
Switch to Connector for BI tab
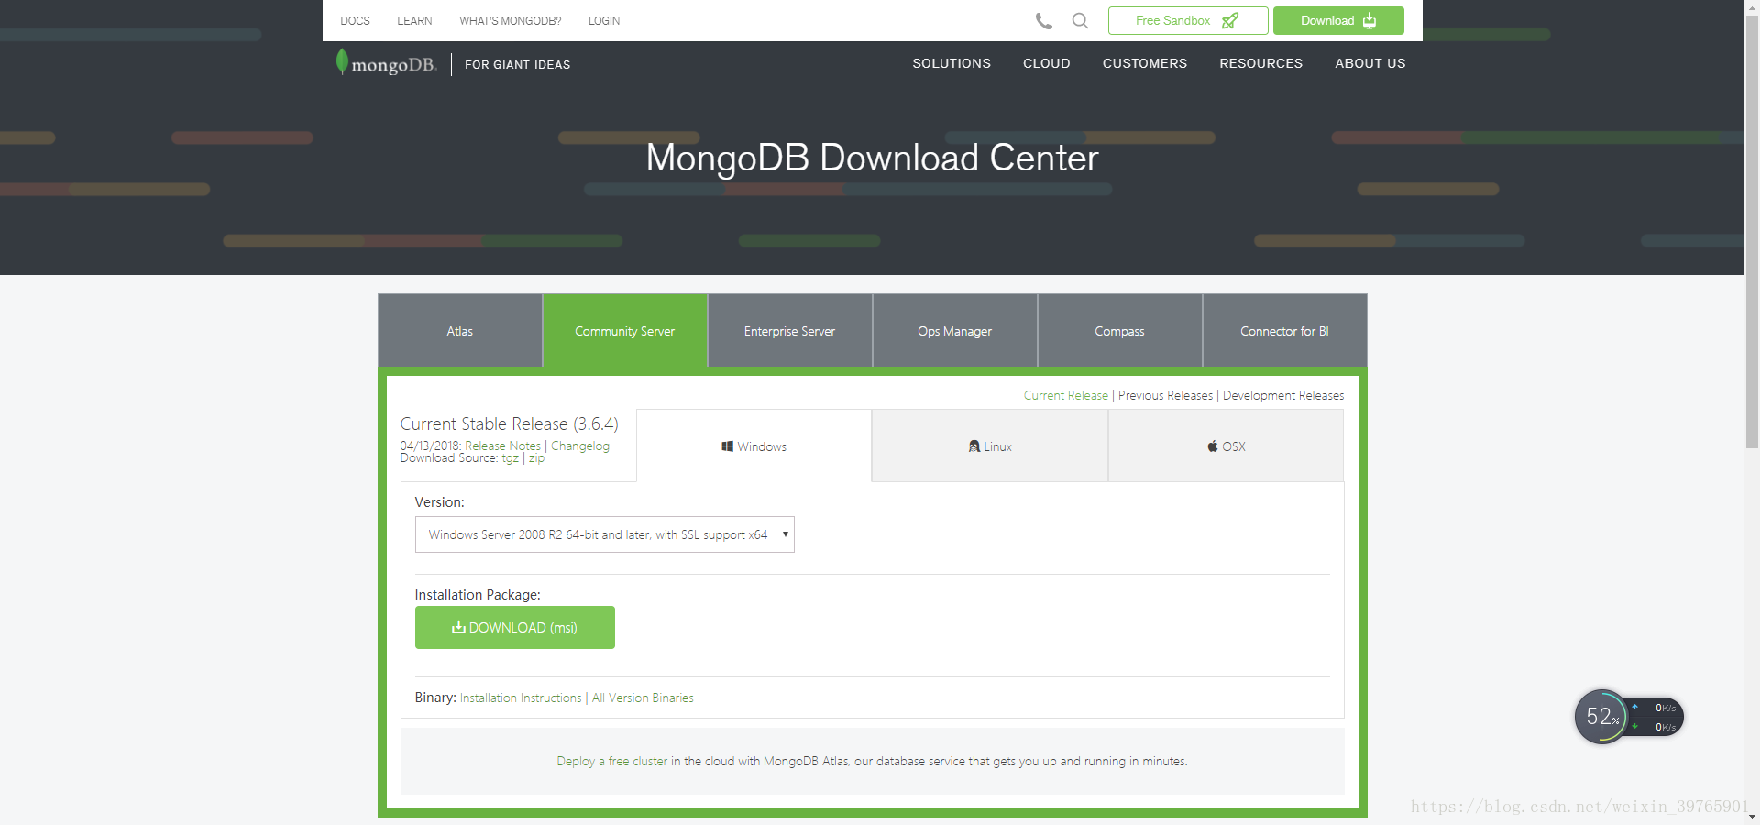[1285, 331]
